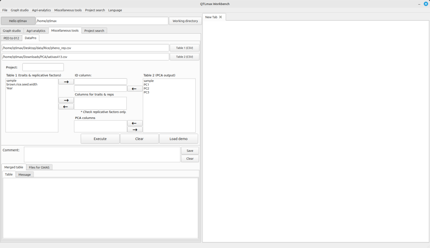This screenshot has width=430, height=248.
Task: Open the Language menu
Action: 115,10
